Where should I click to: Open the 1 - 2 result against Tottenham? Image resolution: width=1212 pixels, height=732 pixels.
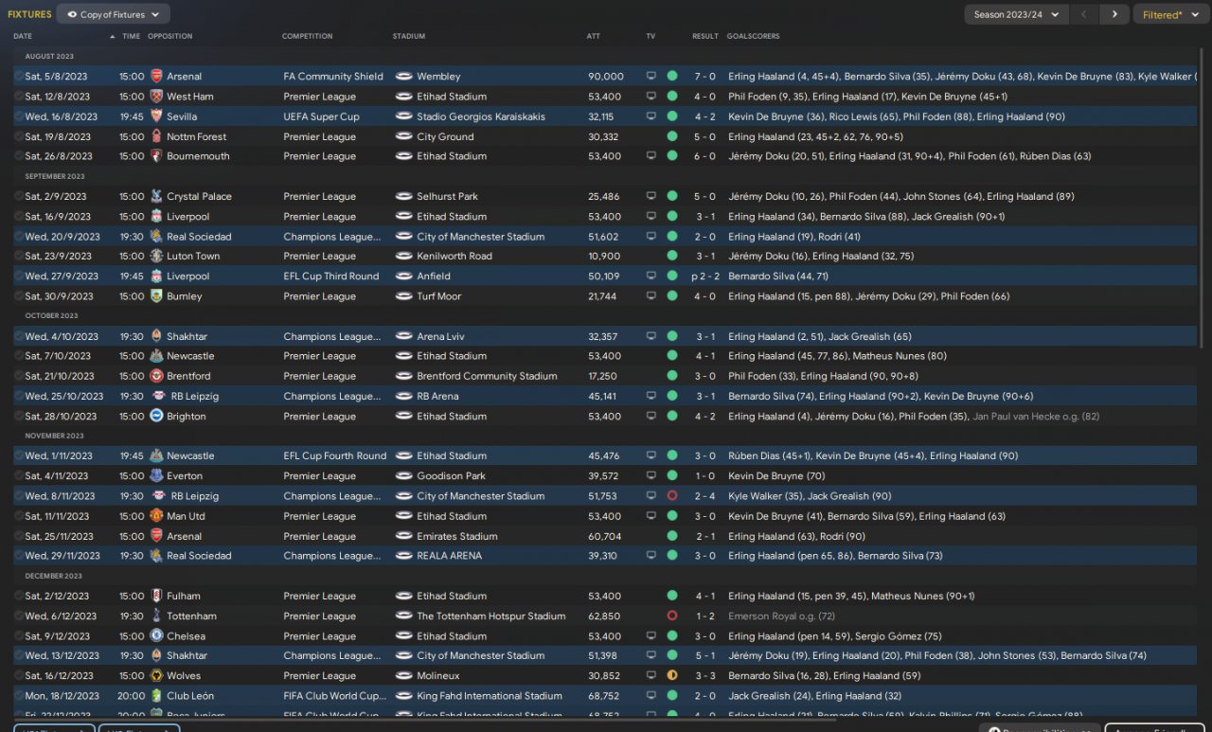[705, 616]
